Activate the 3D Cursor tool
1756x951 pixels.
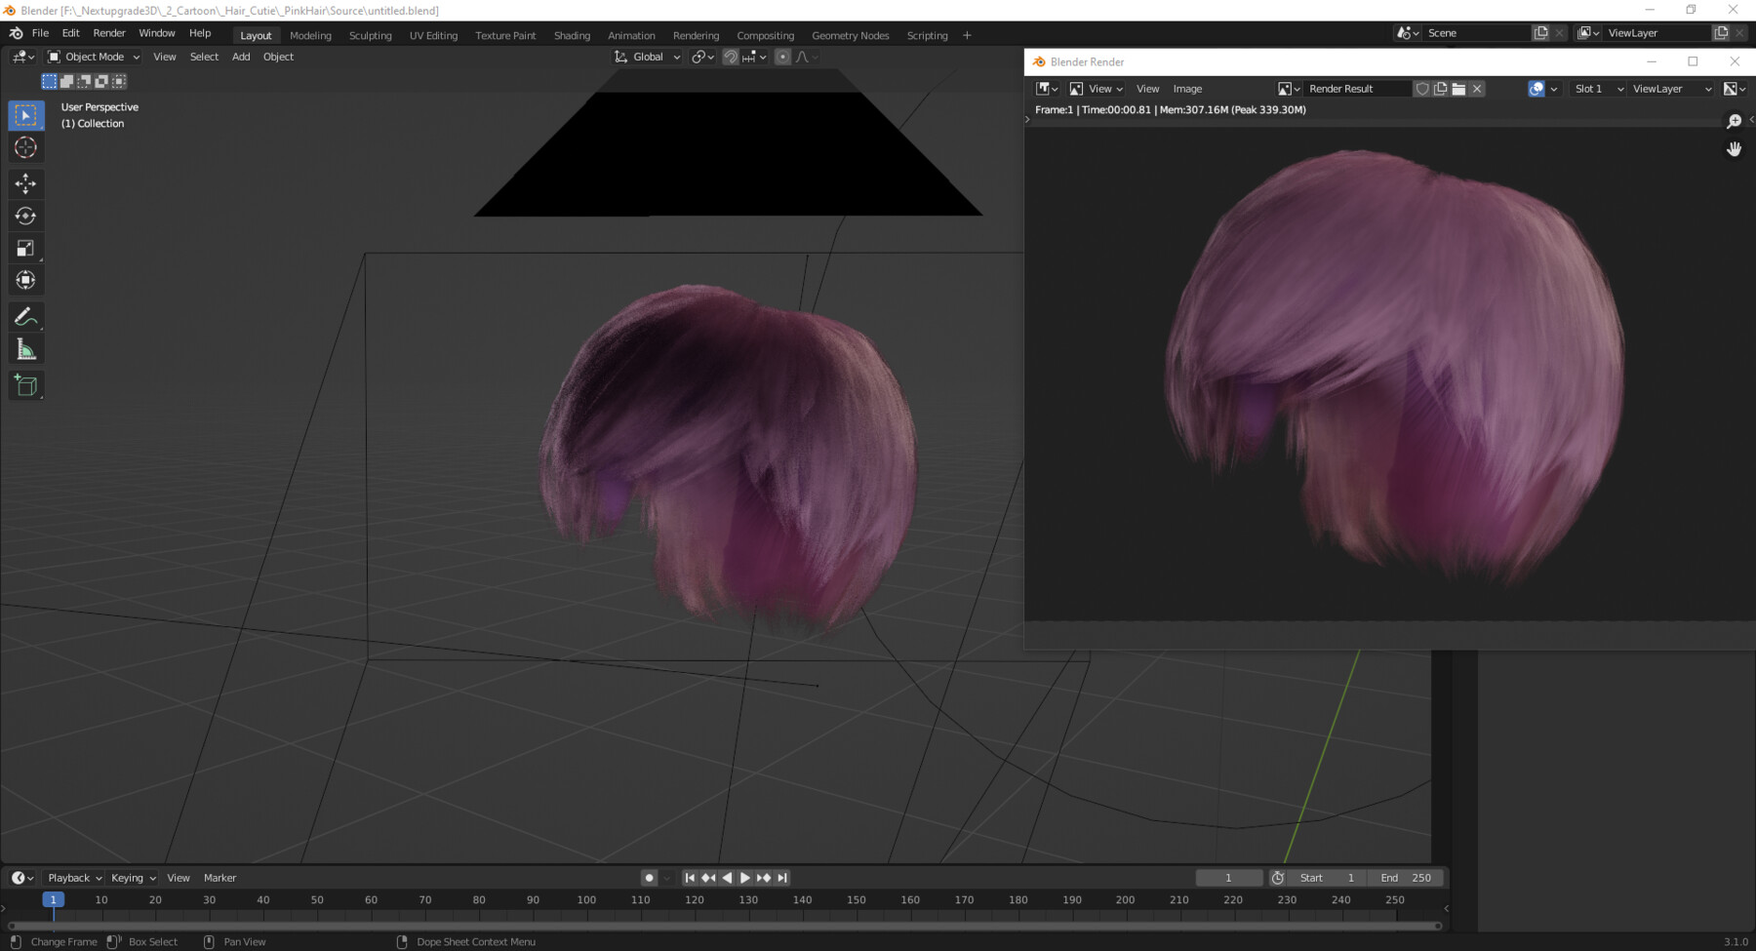click(26, 147)
